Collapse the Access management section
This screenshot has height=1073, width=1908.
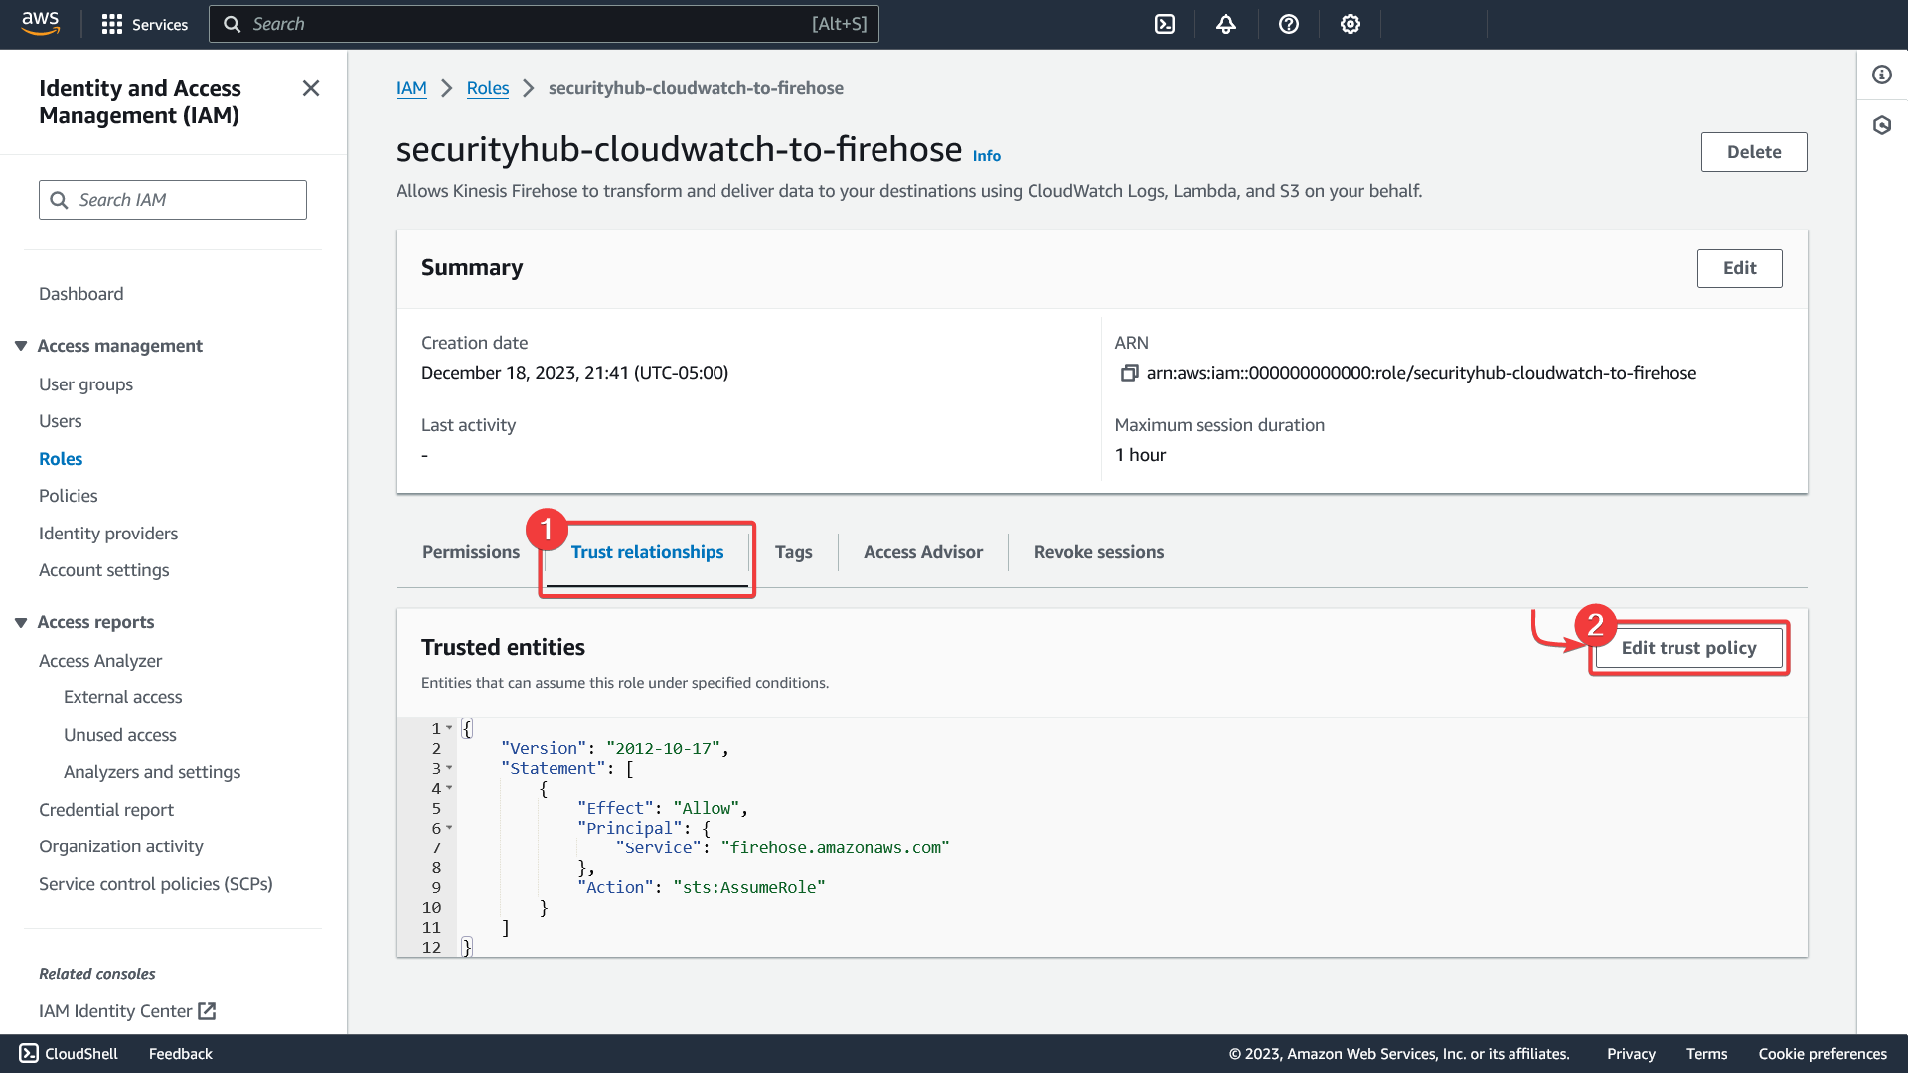[x=21, y=346]
